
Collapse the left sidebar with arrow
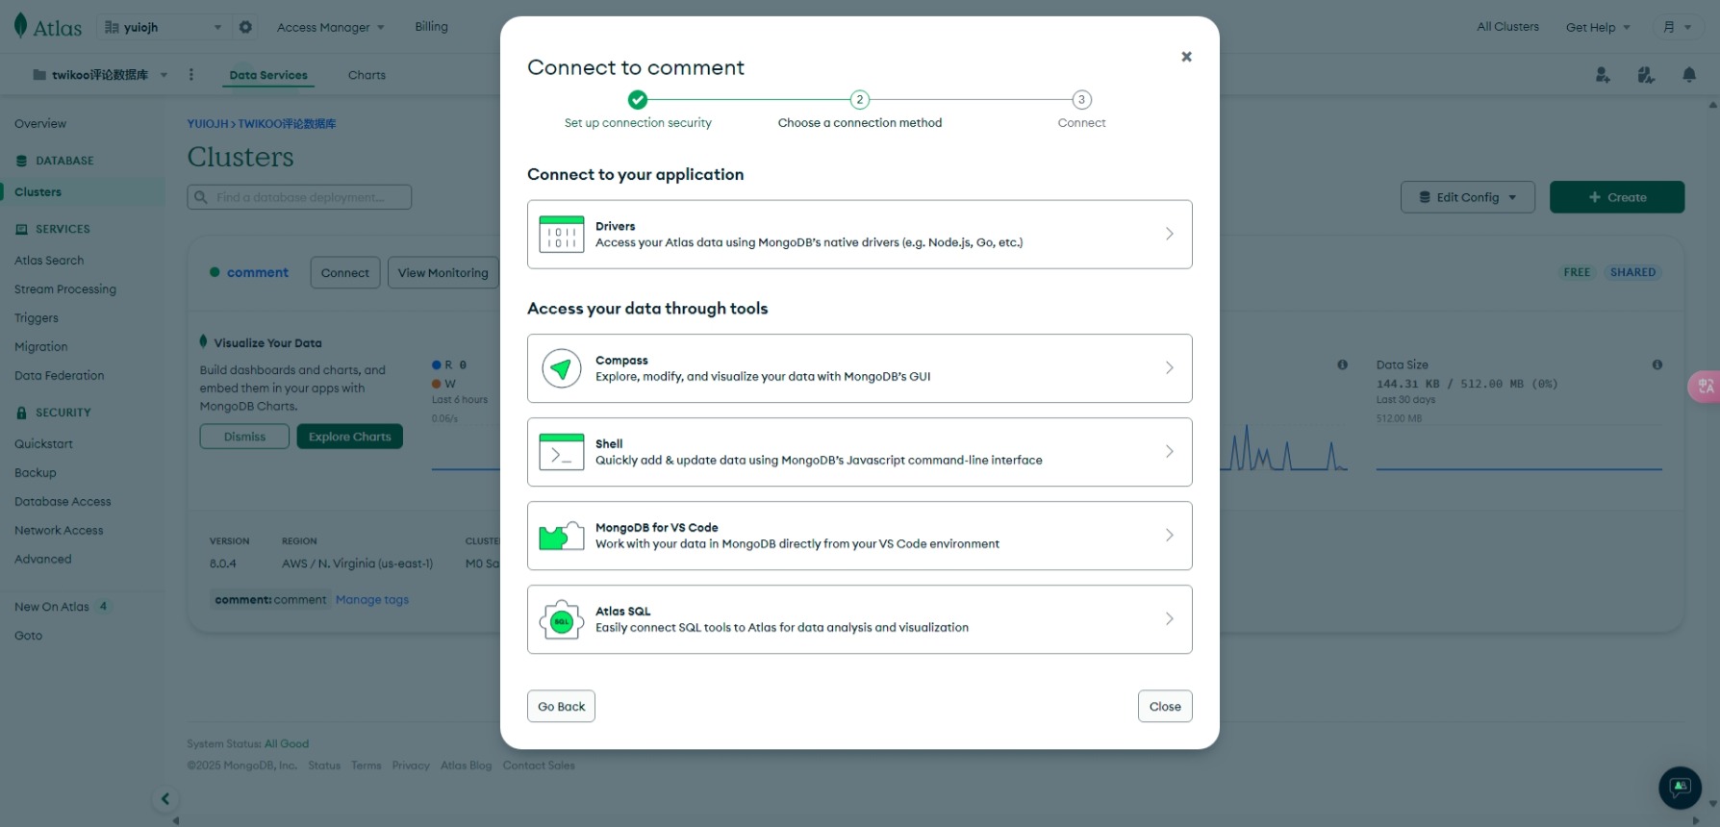[x=165, y=798]
